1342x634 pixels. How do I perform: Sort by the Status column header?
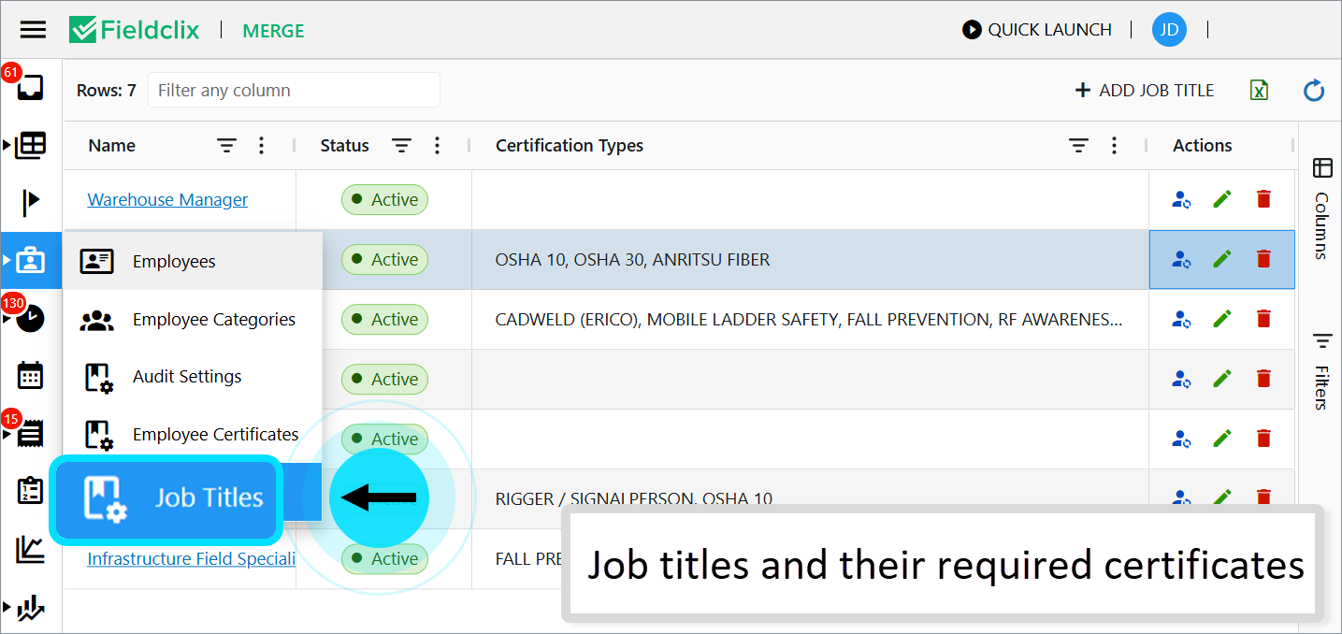pyautogui.click(x=344, y=146)
